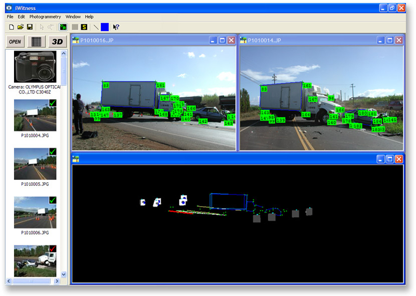Click the OPEN images button
The width and height of the screenshot is (416, 296).
[x=15, y=42]
